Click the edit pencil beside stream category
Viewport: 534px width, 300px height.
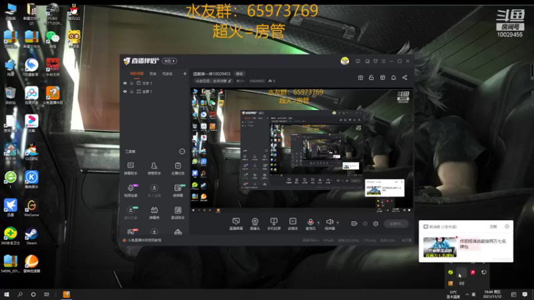[x=230, y=81]
